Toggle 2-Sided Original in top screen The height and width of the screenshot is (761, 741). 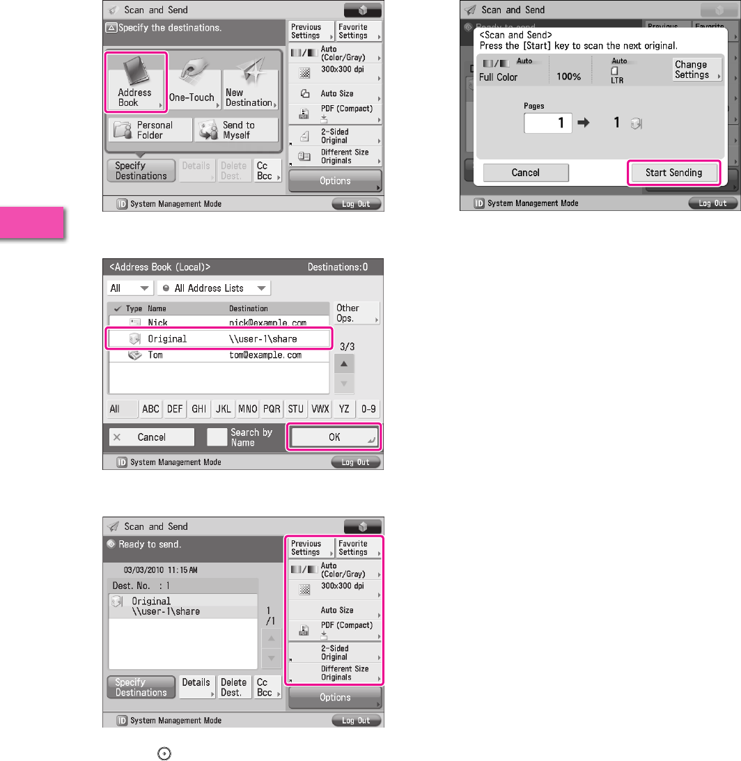335,136
